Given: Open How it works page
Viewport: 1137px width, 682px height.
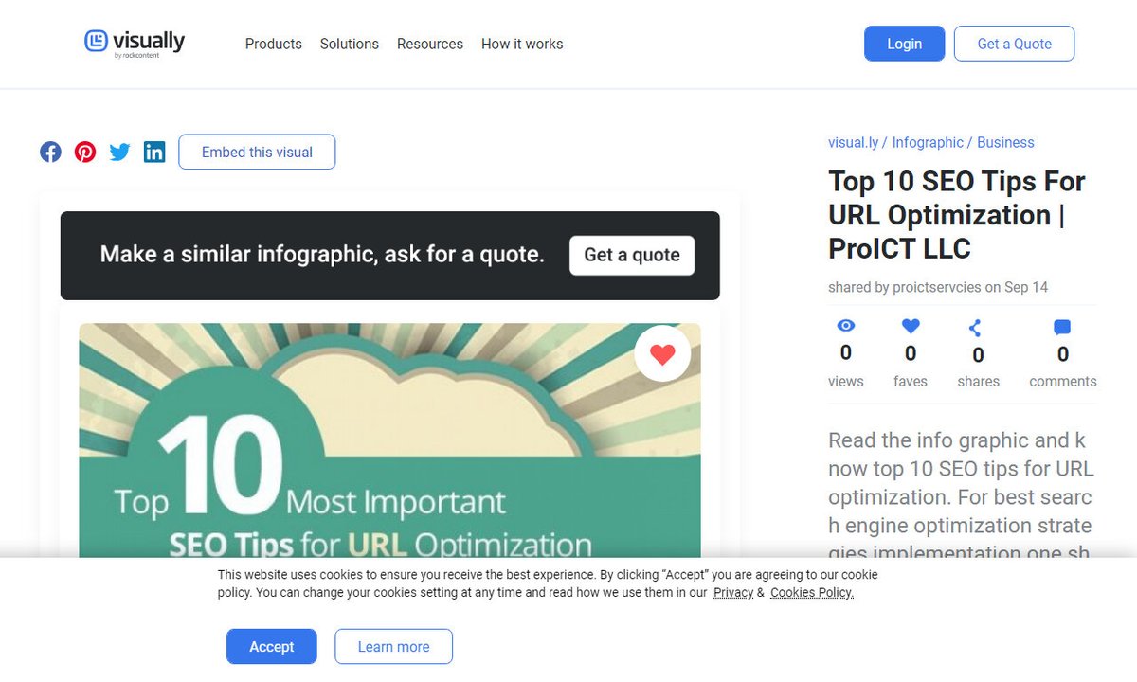Looking at the screenshot, I should pyautogui.click(x=522, y=44).
